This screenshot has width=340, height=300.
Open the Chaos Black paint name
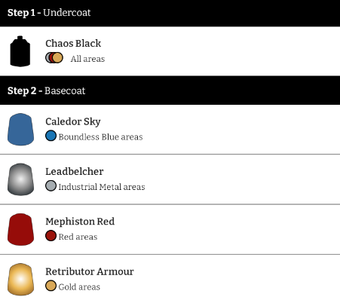[73, 44]
